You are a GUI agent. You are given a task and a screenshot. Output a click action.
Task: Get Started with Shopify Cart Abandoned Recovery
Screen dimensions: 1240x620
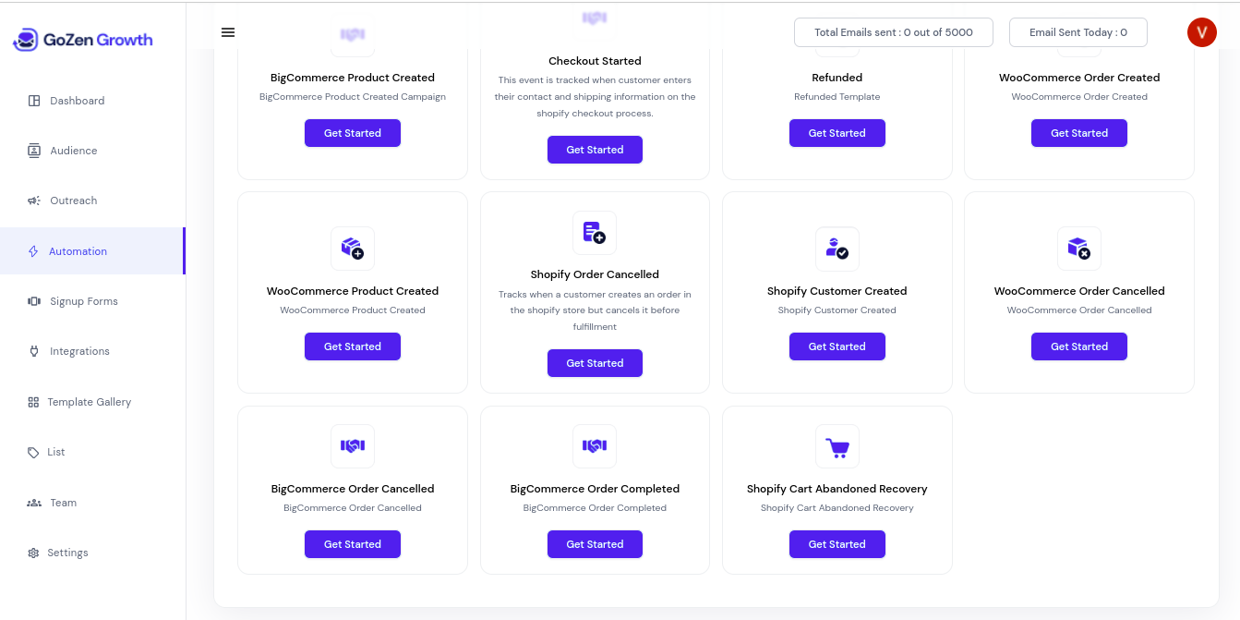[x=837, y=544]
